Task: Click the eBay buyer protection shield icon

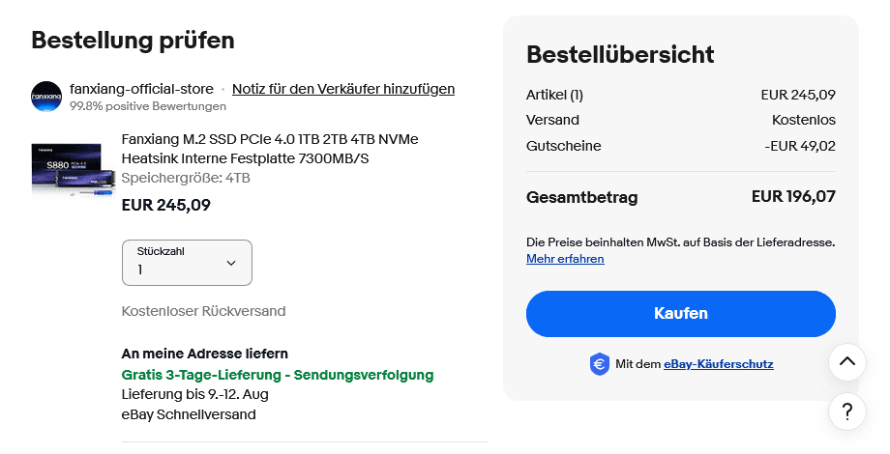Action: (x=599, y=364)
